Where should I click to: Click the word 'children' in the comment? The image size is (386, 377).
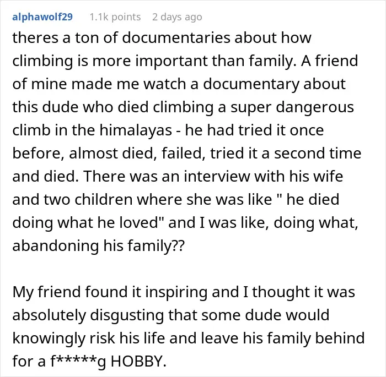click(x=104, y=200)
